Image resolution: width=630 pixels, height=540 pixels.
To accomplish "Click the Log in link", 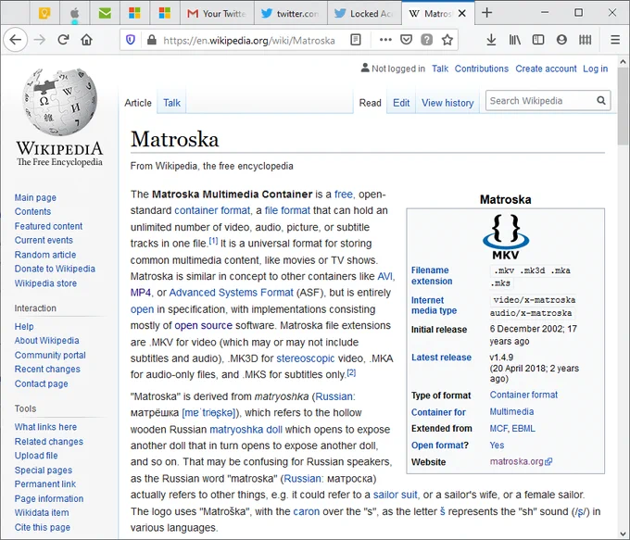I will [x=595, y=69].
